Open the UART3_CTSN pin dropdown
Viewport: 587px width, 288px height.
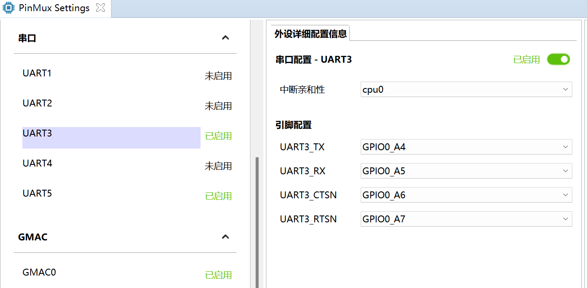[467, 195]
